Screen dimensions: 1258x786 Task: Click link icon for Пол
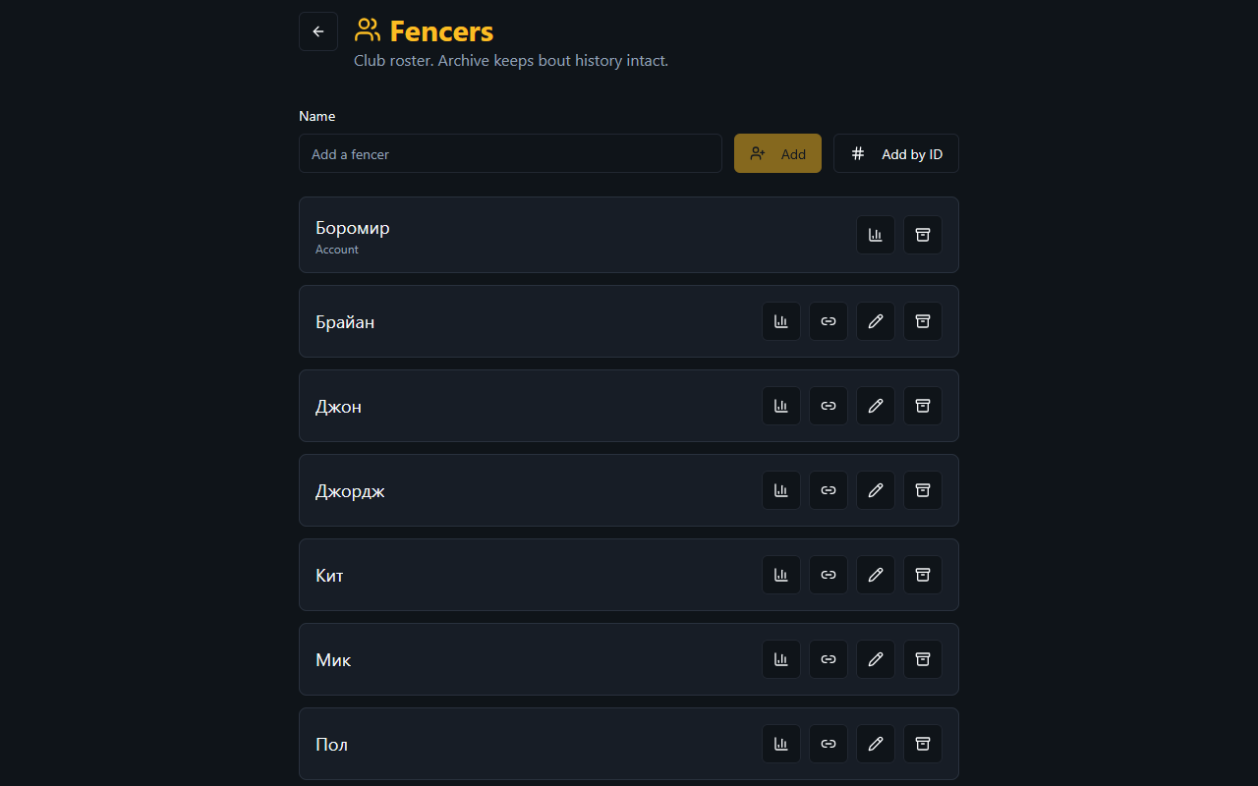coord(829,744)
